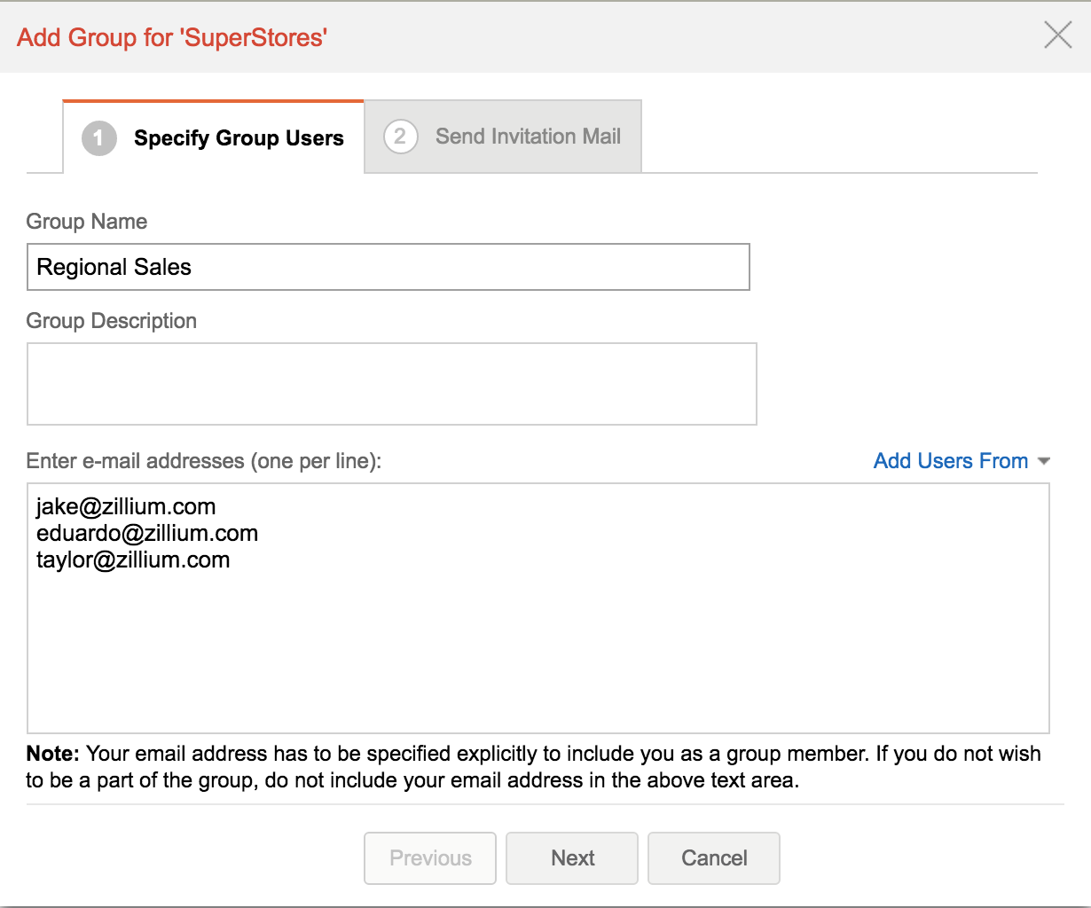
Task: Open the Send Invitation Mail tab
Action: (x=528, y=137)
